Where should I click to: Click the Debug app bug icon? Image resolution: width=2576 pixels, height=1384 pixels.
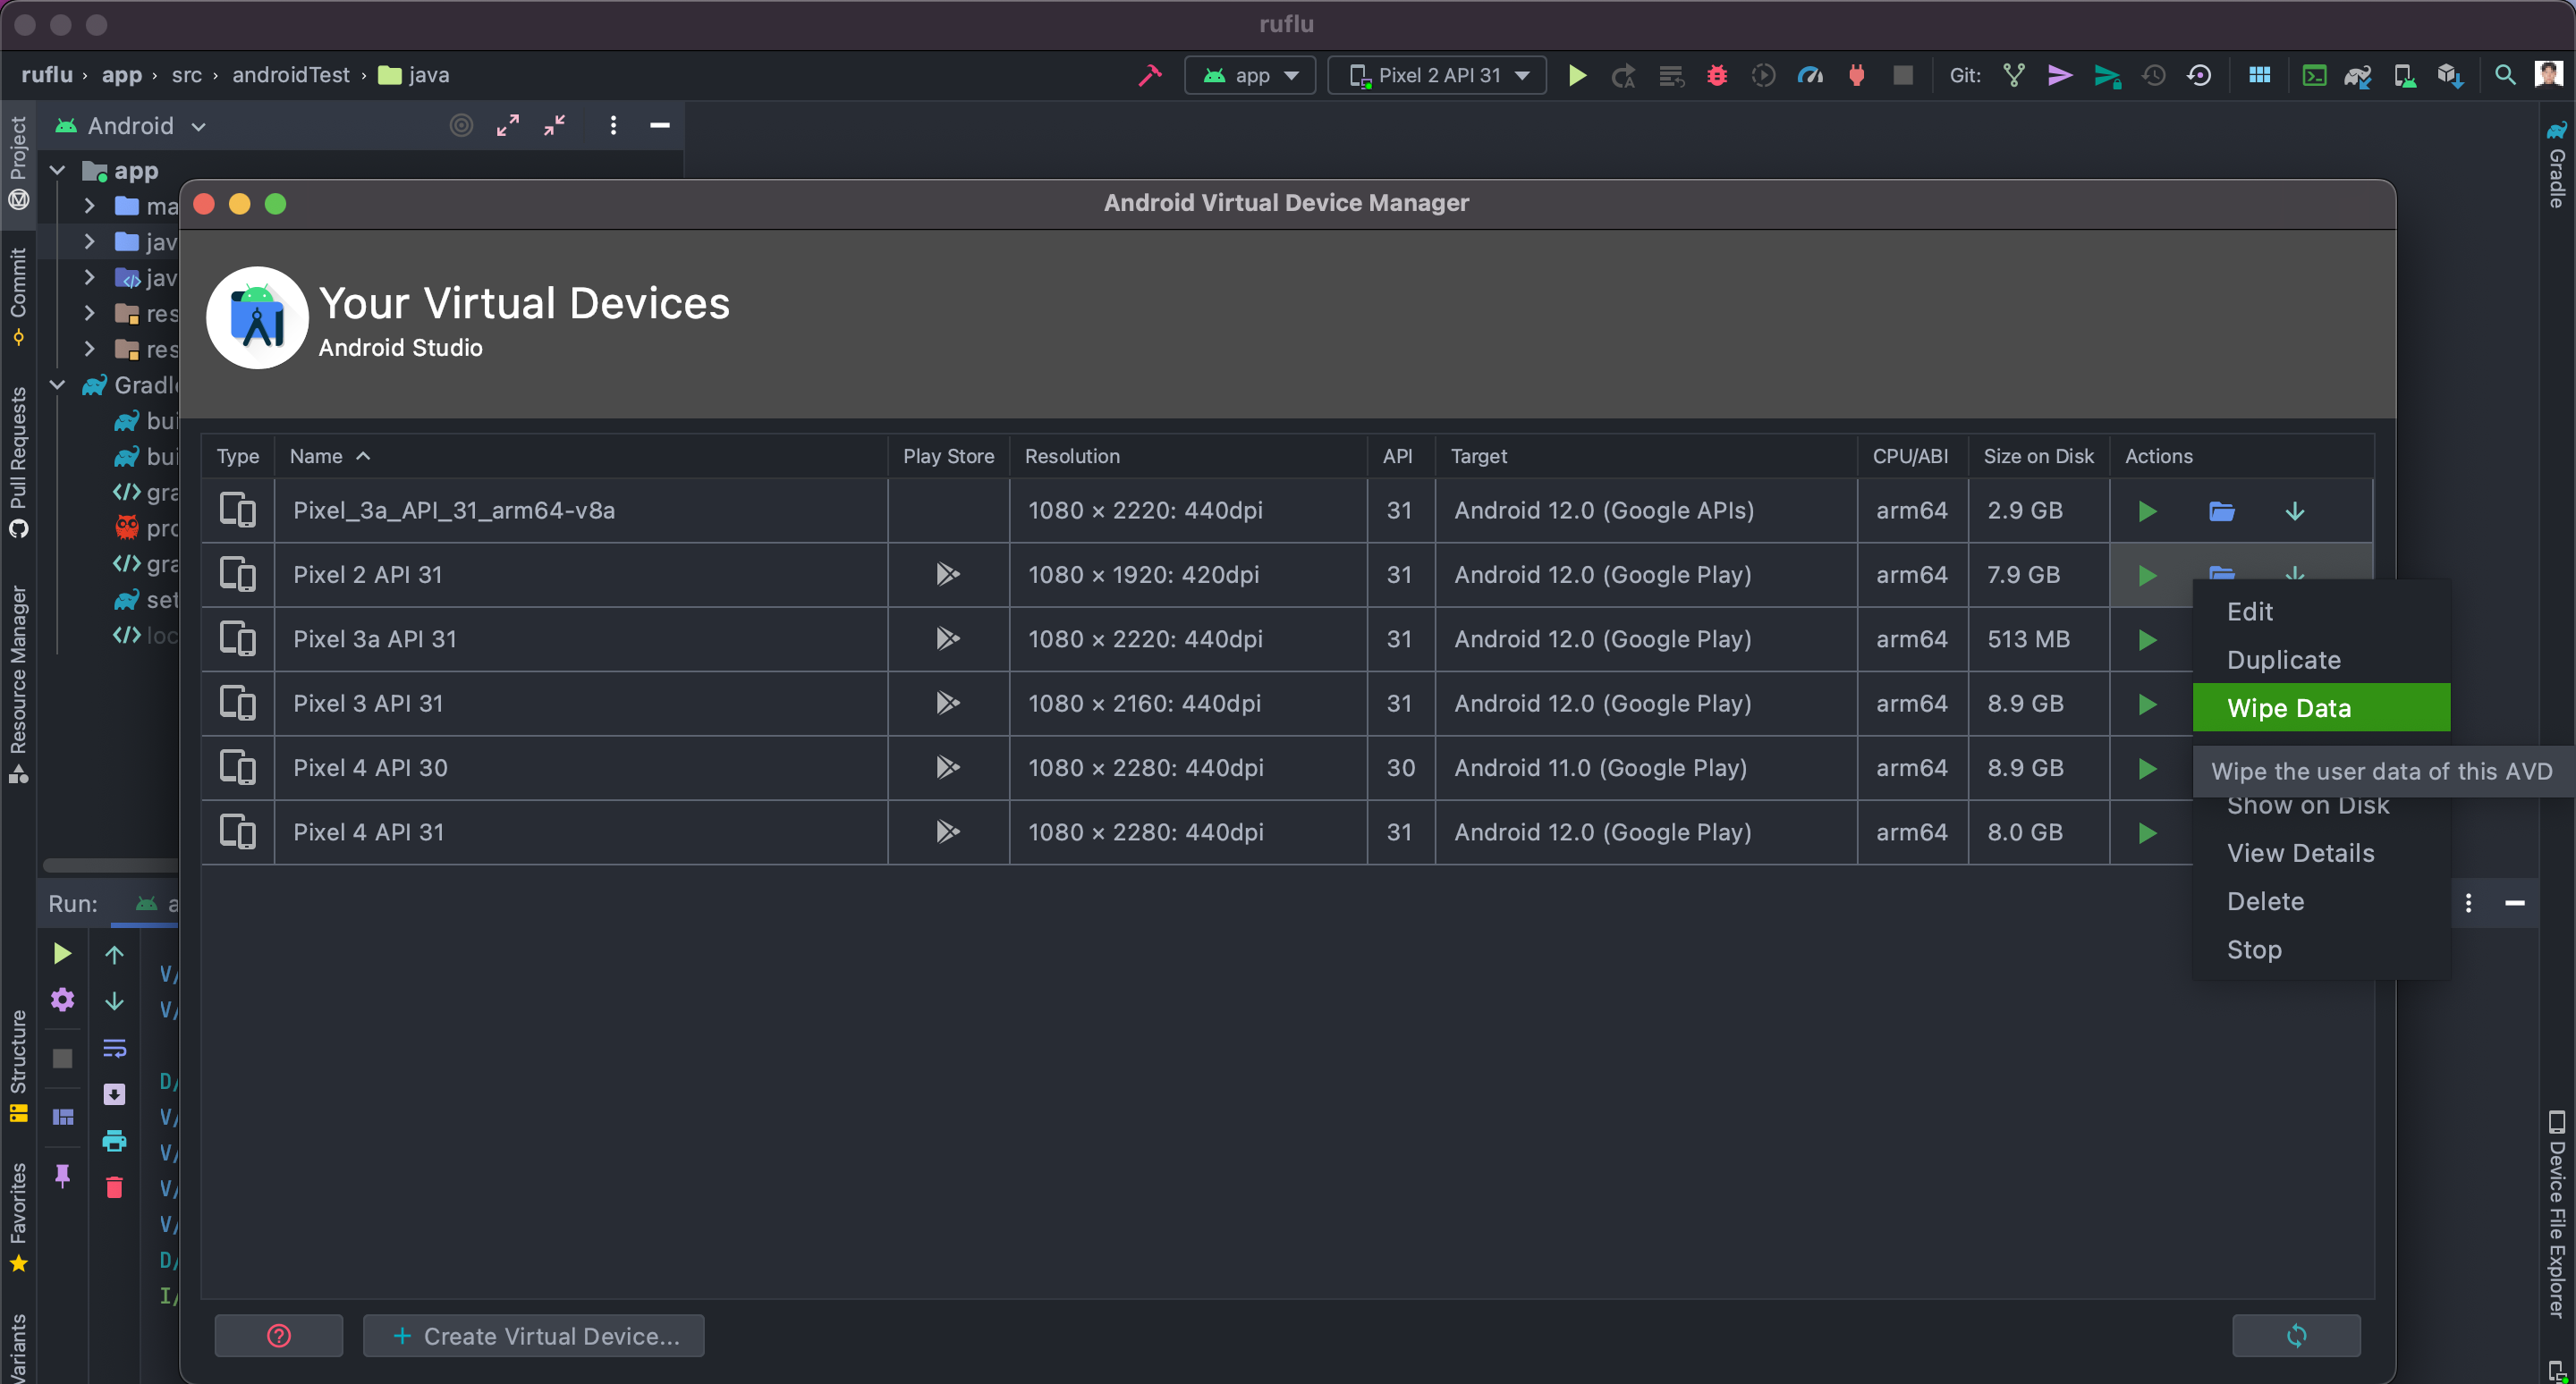tap(1716, 75)
